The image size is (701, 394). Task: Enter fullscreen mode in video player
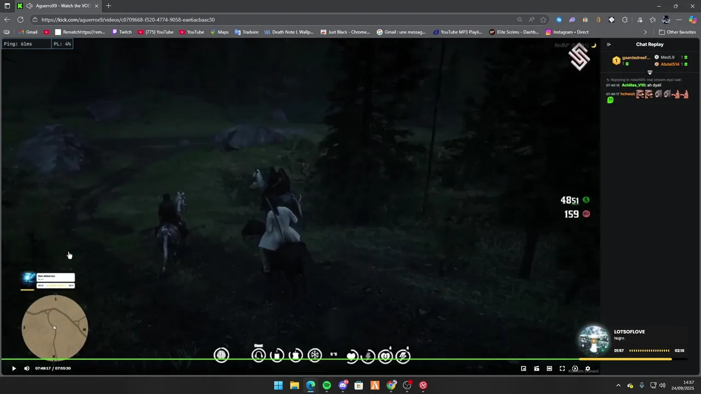[562, 369]
